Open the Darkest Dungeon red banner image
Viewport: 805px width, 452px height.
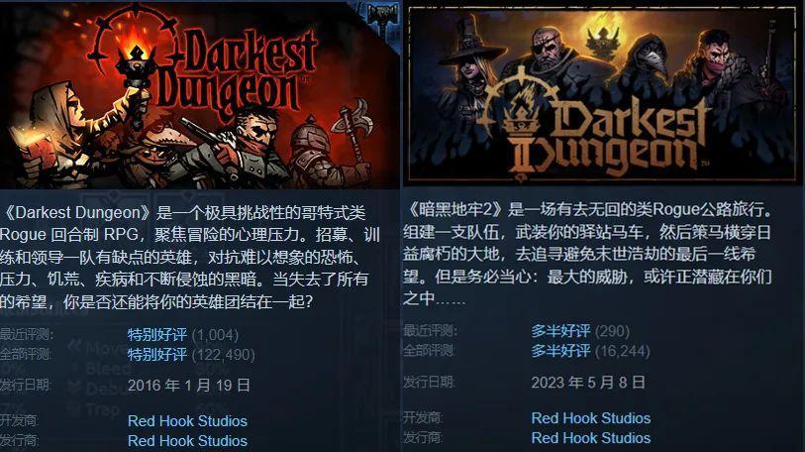(199, 94)
